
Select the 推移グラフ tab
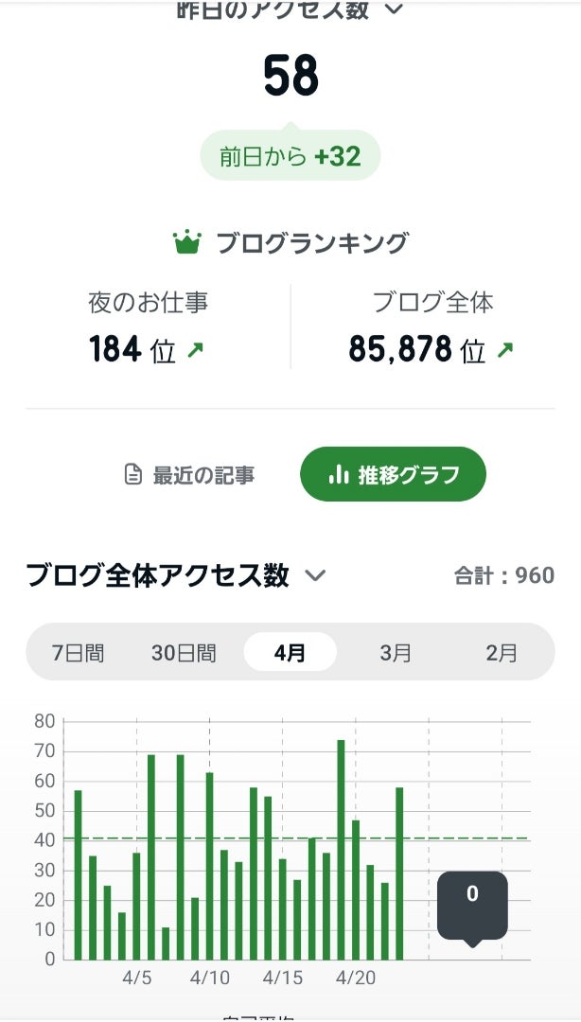point(393,474)
